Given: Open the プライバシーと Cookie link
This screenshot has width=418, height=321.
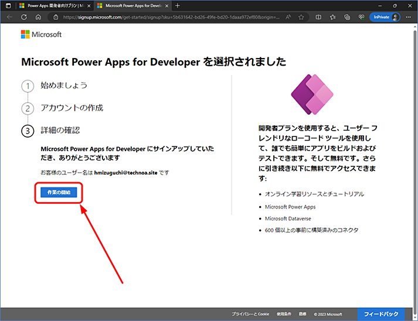Looking at the screenshot, I should (x=250, y=314).
